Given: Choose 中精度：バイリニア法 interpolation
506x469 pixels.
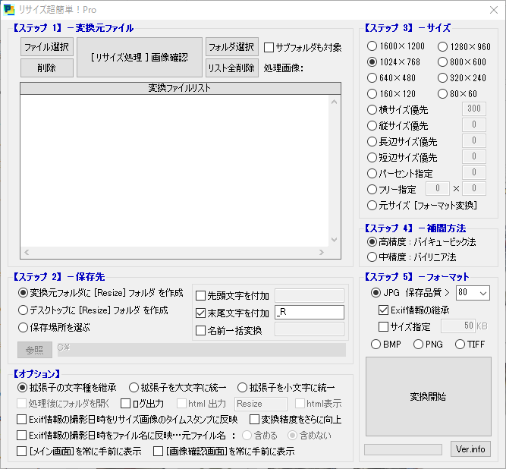Looking at the screenshot, I should coord(372,257).
